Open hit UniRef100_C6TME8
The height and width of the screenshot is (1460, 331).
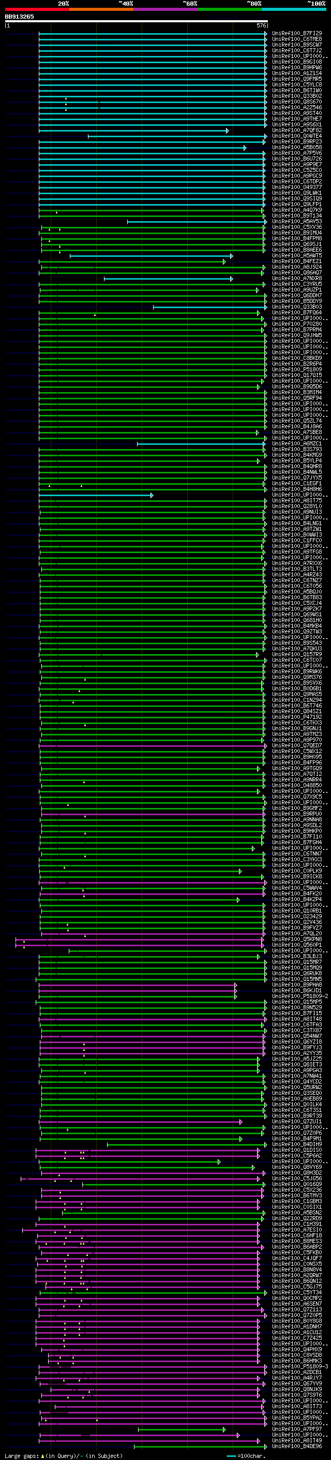click(297, 39)
